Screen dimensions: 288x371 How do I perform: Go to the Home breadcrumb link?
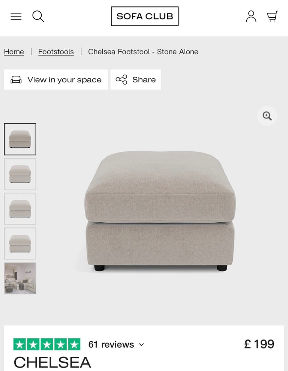(x=14, y=52)
